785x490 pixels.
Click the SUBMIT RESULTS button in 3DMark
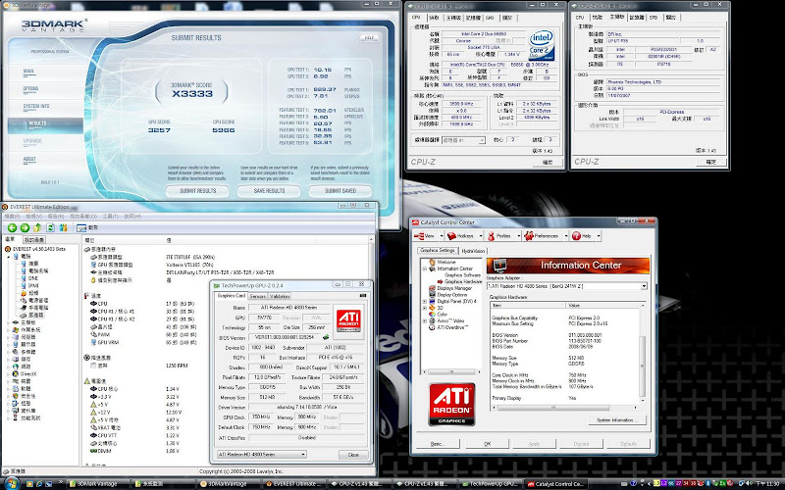click(197, 191)
